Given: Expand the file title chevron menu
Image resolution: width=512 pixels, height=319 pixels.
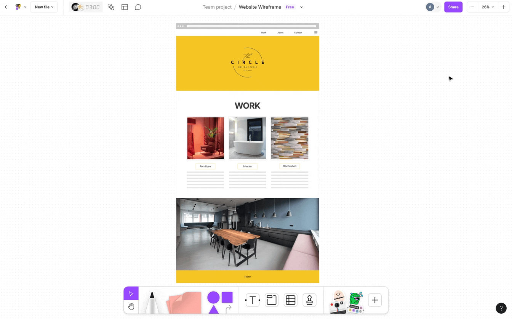Looking at the screenshot, I should point(301,7).
